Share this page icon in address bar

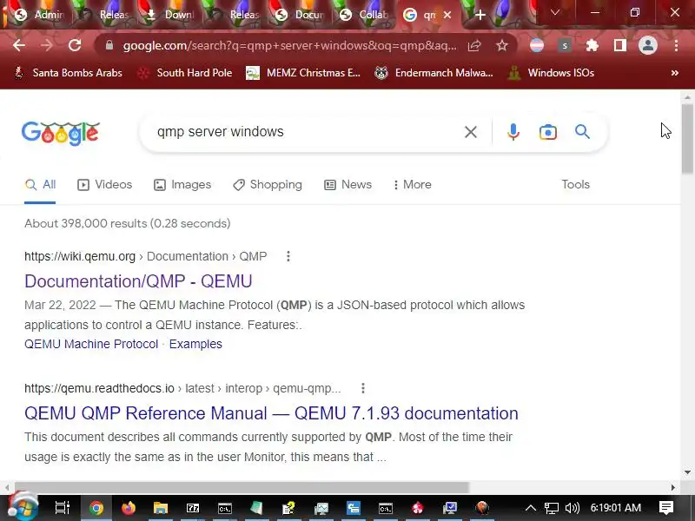point(474,45)
